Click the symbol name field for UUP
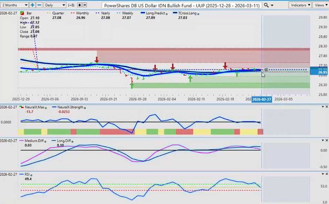Screen dimensions: 329x204 coord(182,6)
